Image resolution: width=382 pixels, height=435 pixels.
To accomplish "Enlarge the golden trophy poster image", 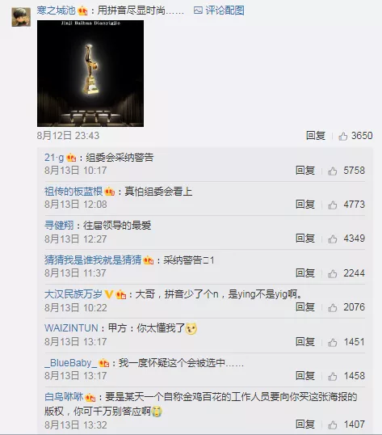I will (x=90, y=74).
